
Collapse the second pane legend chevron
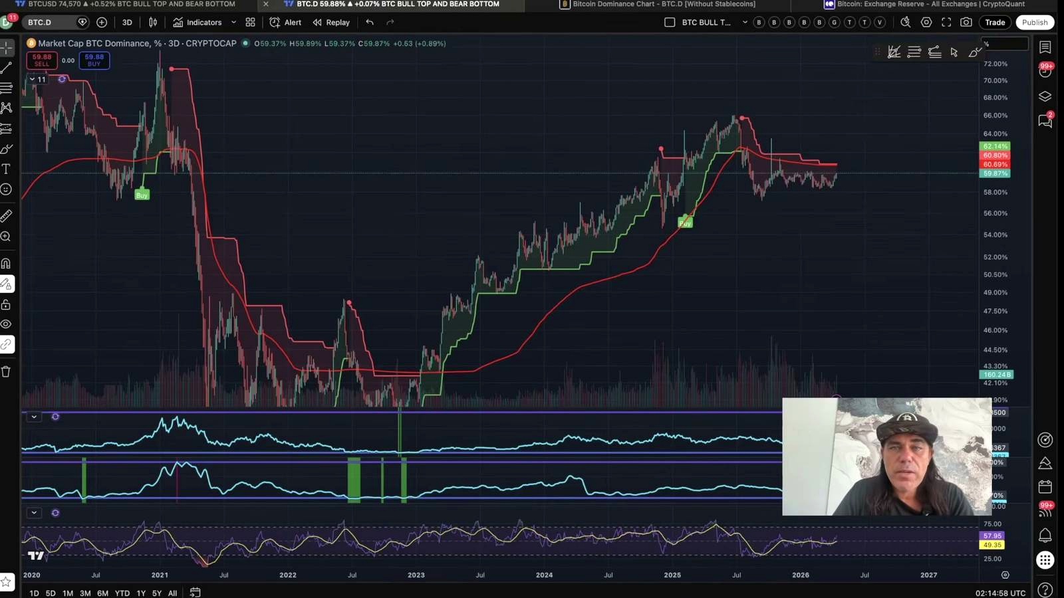point(34,417)
